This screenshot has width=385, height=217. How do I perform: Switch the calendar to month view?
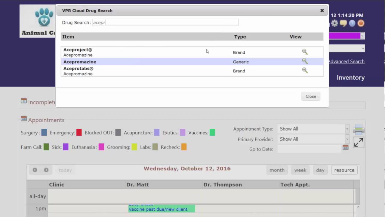pos(277,170)
